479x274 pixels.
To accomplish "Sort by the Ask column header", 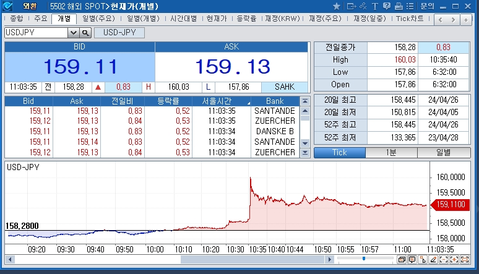I will pyautogui.click(x=77, y=101).
